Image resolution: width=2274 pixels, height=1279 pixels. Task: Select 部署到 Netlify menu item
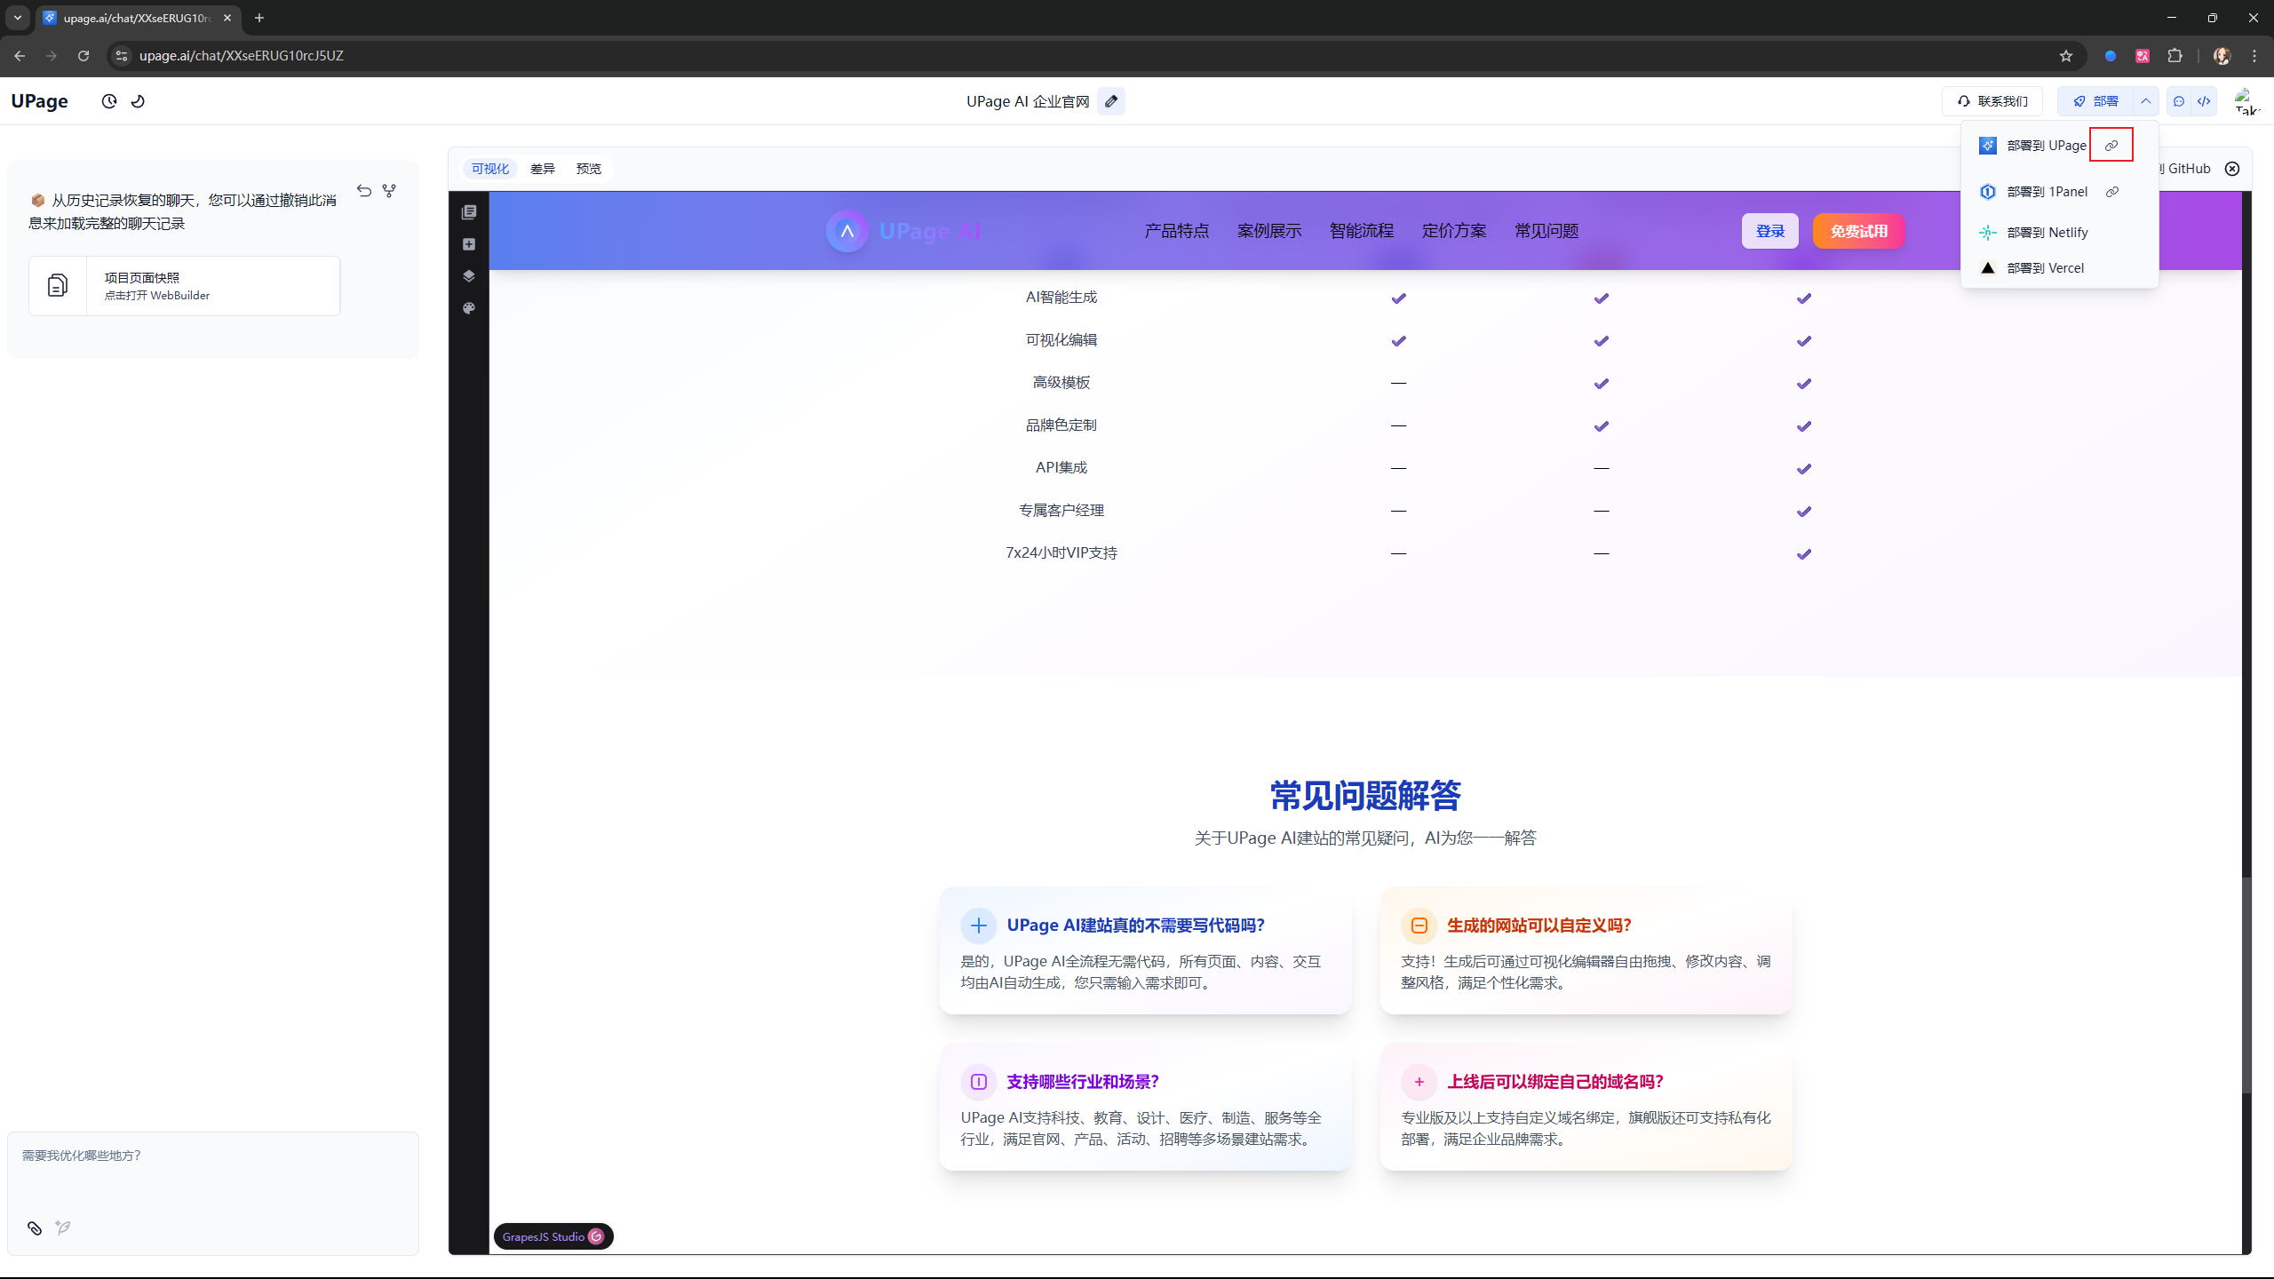click(2060, 233)
